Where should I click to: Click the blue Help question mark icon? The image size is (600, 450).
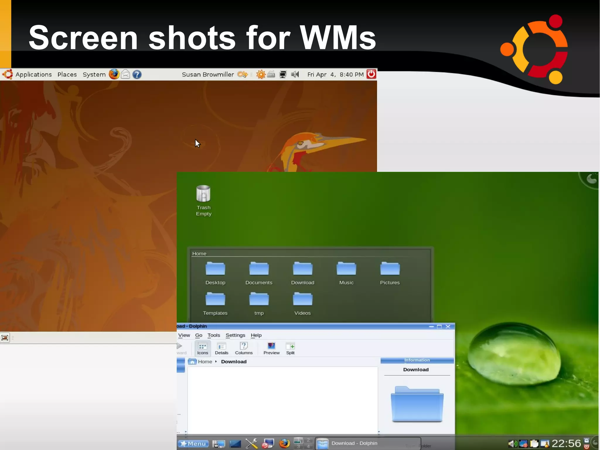(137, 74)
